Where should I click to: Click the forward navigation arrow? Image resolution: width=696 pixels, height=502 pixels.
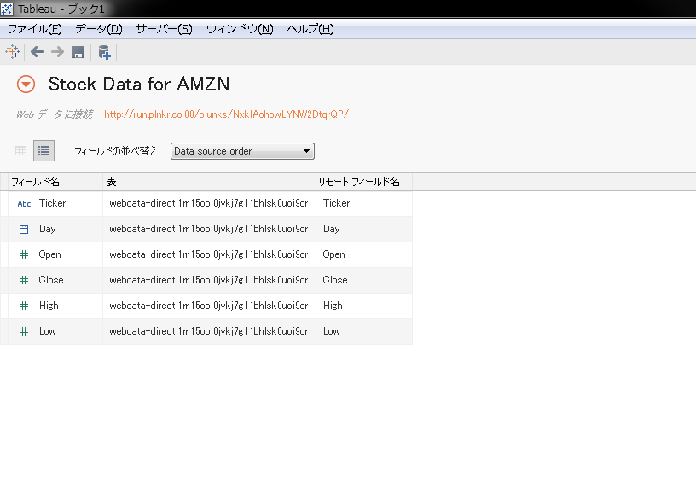click(56, 51)
